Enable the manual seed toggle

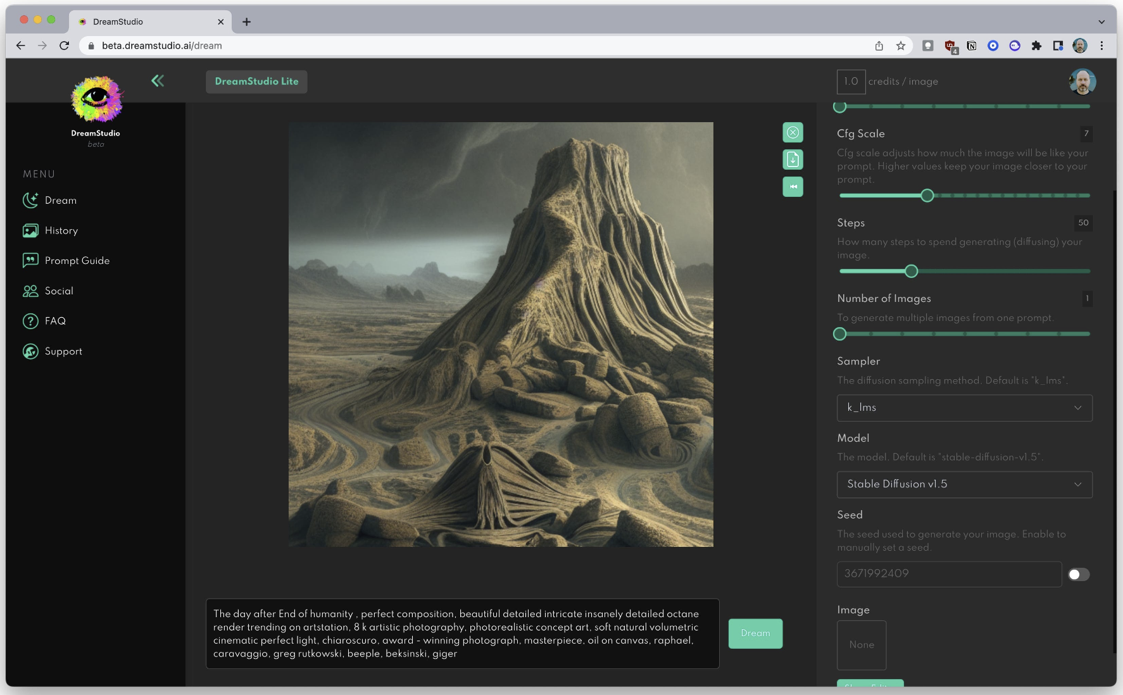point(1078,574)
